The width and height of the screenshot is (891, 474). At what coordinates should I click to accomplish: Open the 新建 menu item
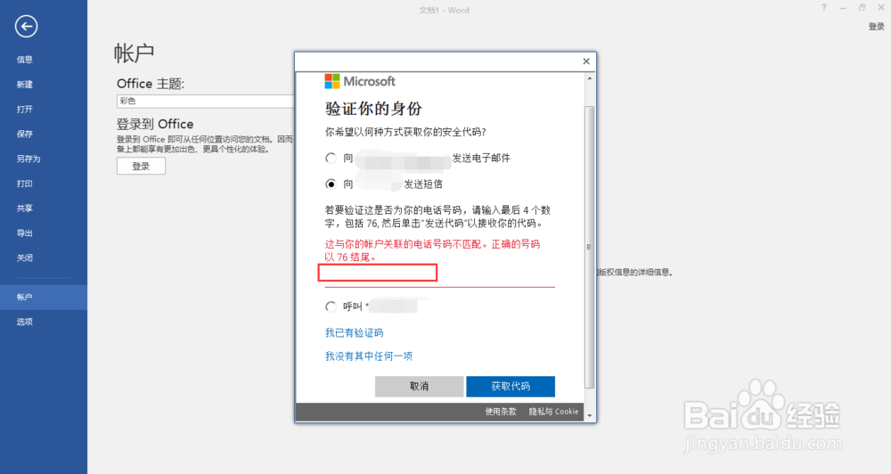click(24, 85)
